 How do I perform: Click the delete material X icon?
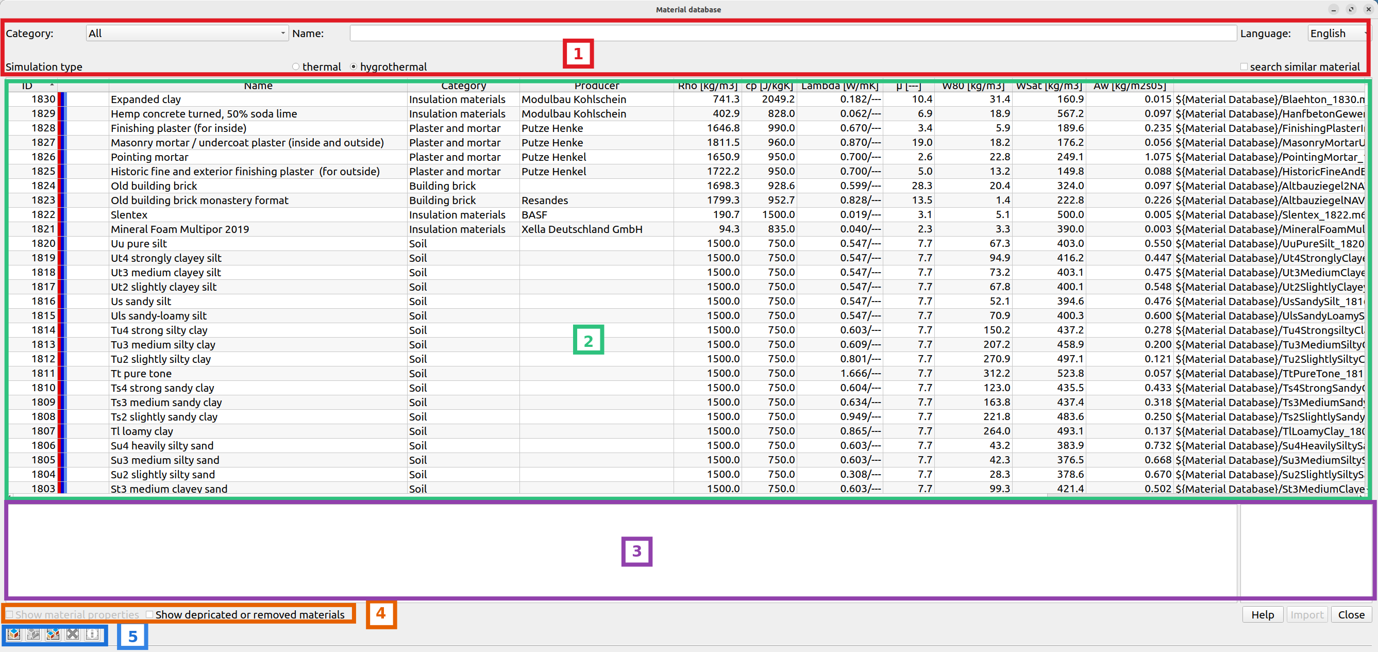[x=73, y=634]
